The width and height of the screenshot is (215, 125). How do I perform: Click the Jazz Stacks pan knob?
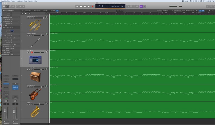(x=46, y=52)
